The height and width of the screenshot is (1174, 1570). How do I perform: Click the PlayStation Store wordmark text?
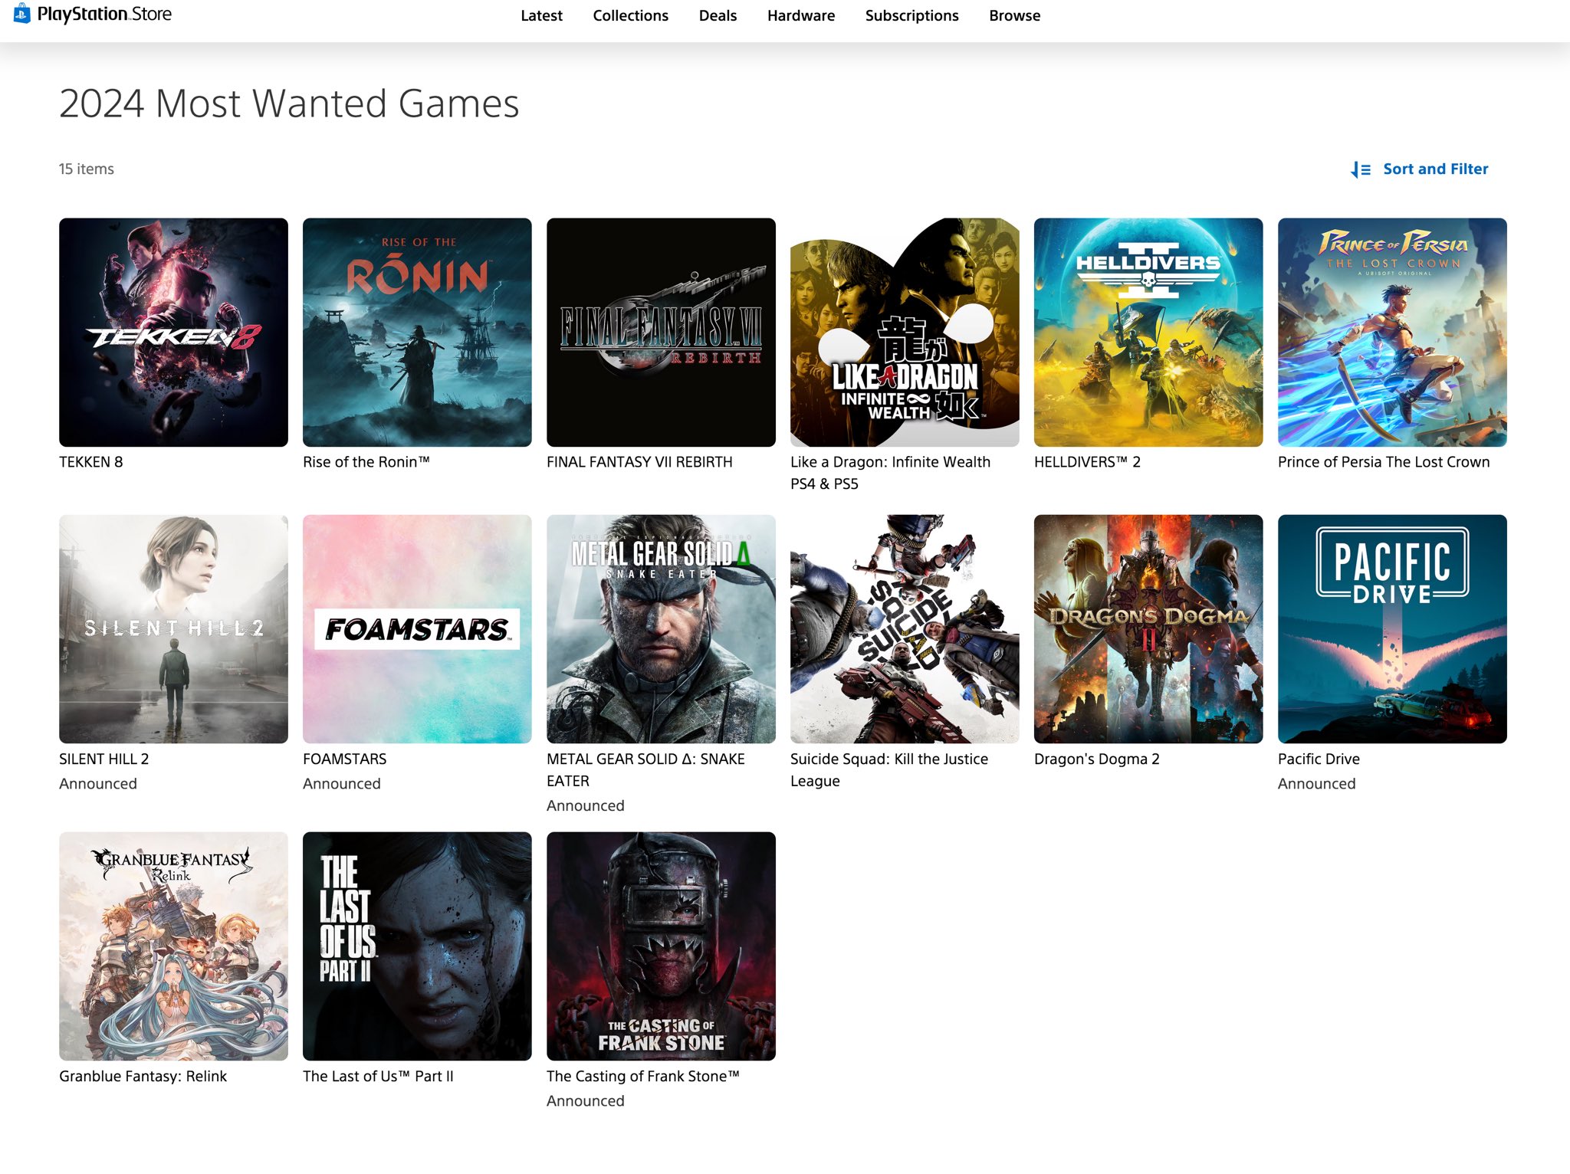104,14
